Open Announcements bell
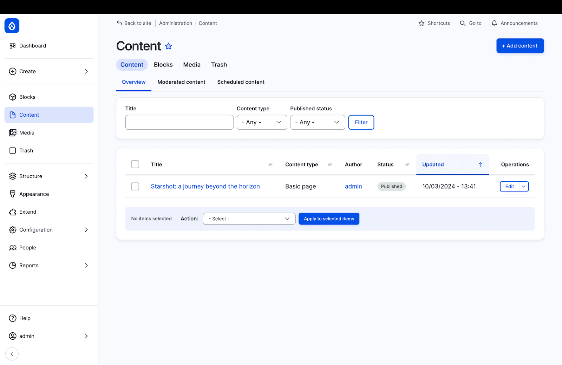The height and width of the screenshot is (365, 562). [514, 23]
